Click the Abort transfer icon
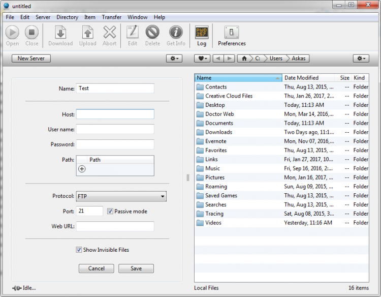Screen dimensions: 381x297 (110, 33)
